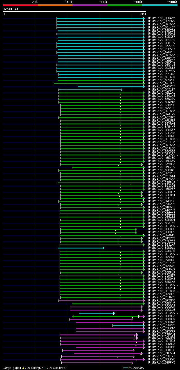This screenshot has height=370, width=180.
Task: Select hit UniRef100_C9L248
Action: click(162, 133)
